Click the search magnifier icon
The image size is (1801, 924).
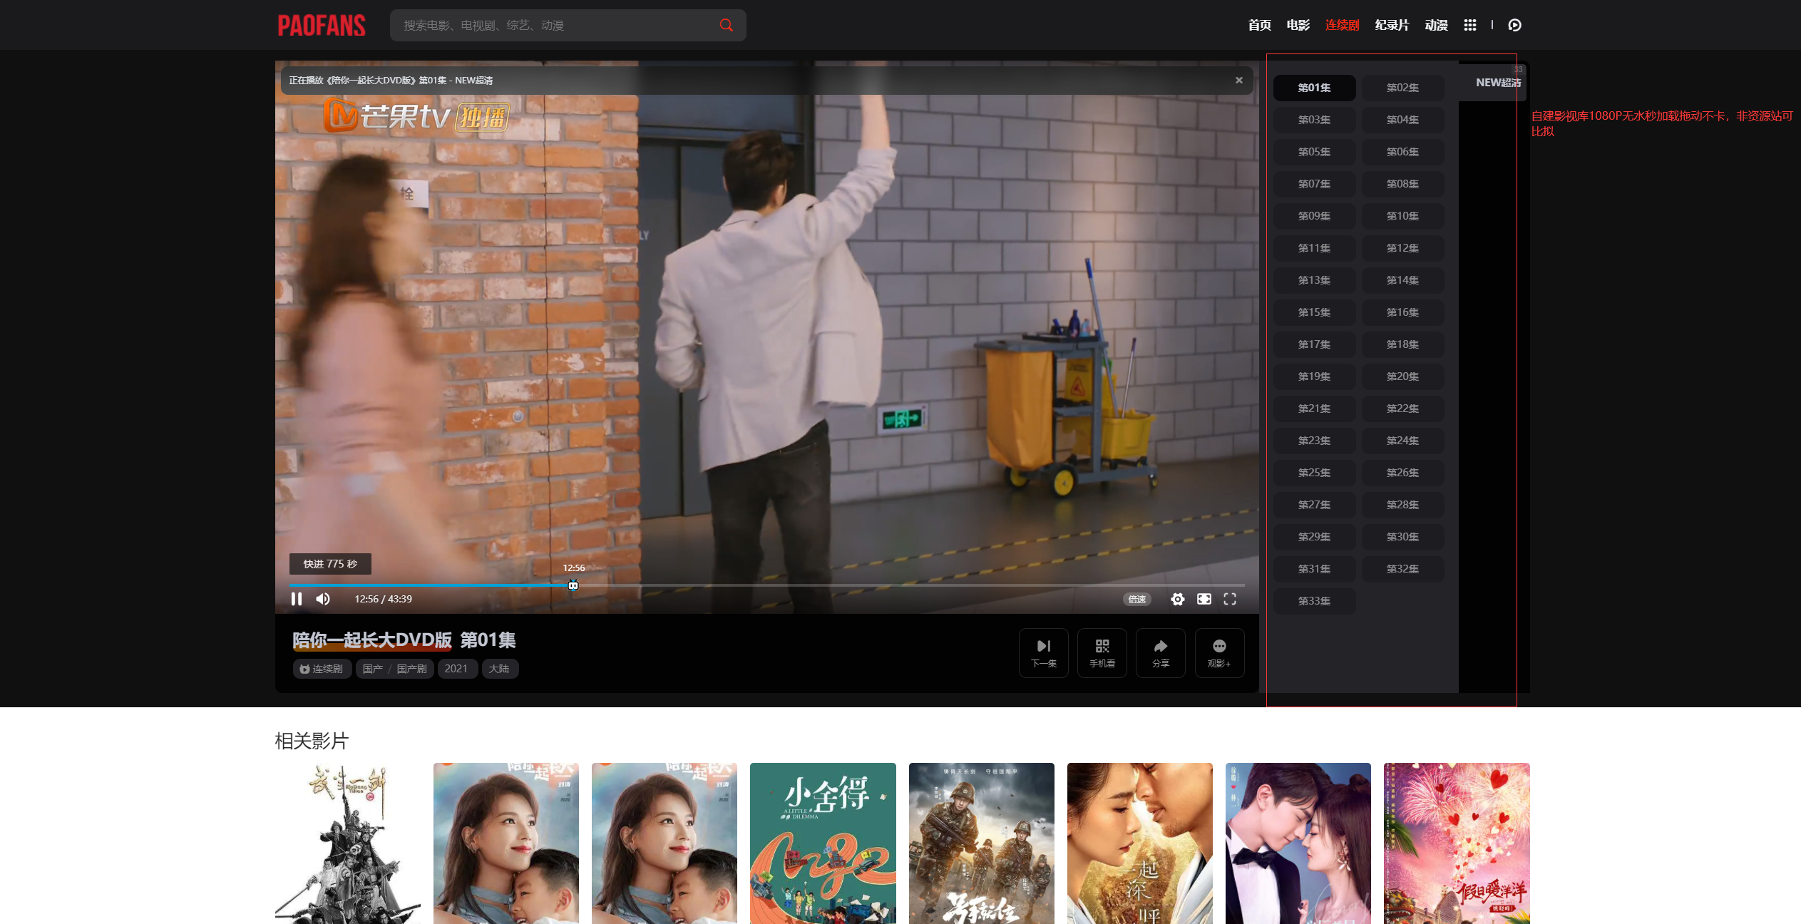tap(727, 25)
